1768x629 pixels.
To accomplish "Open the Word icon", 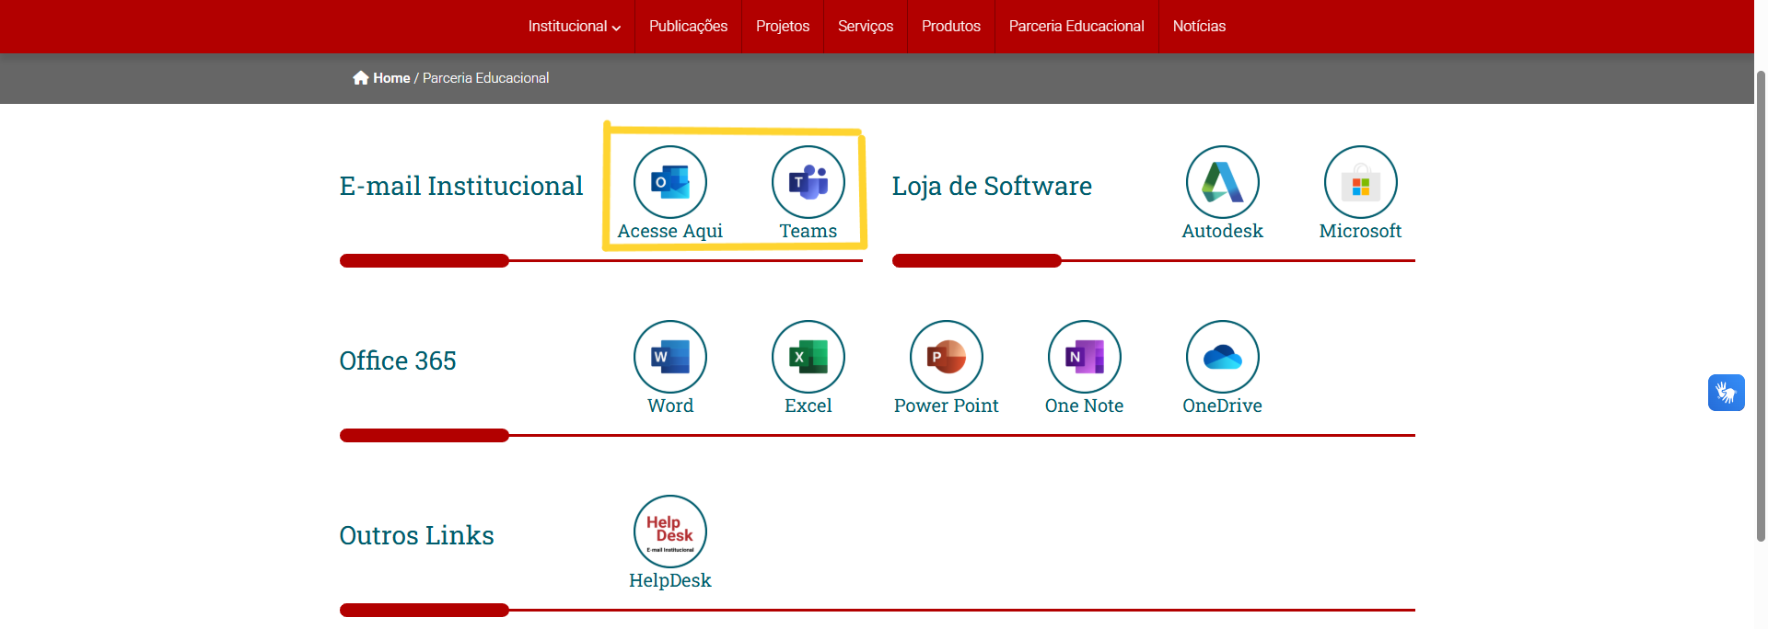I will point(669,357).
